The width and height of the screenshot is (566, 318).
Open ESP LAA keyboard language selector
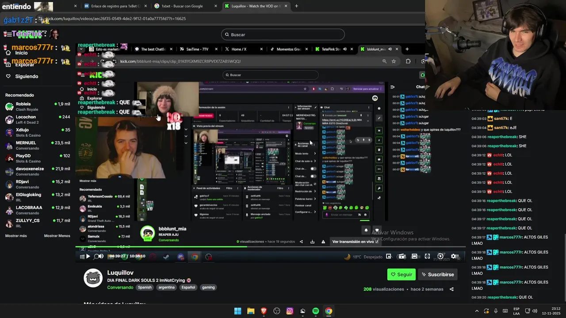click(x=516, y=311)
